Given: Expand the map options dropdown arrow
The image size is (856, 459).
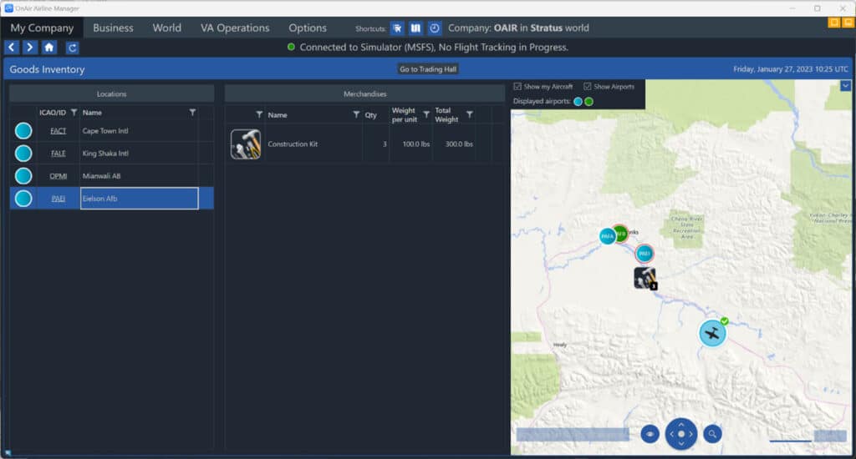Looking at the screenshot, I should click(x=845, y=85).
